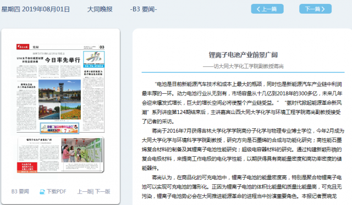Open next page via 下一版 link
The height and width of the screenshot is (205, 352).
click(x=103, y=192)
